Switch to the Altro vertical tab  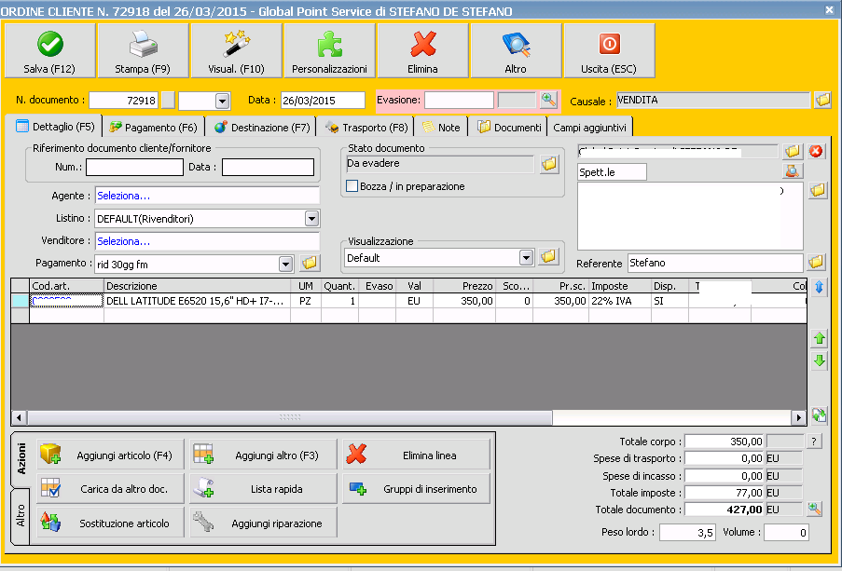coord(21,515)
